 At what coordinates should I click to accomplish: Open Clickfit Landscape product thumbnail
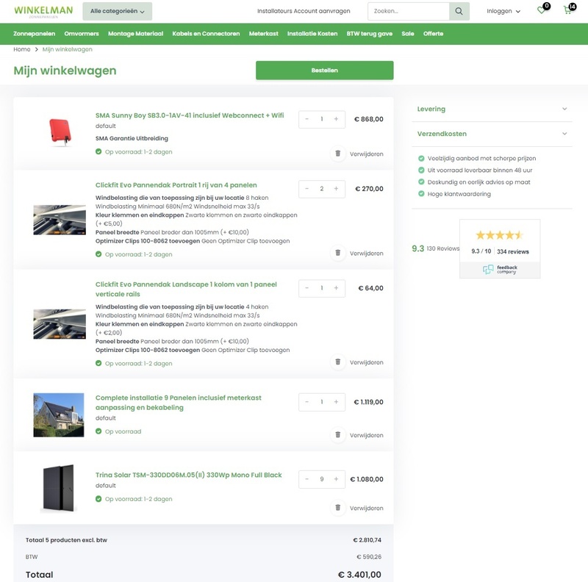point(60,324)
